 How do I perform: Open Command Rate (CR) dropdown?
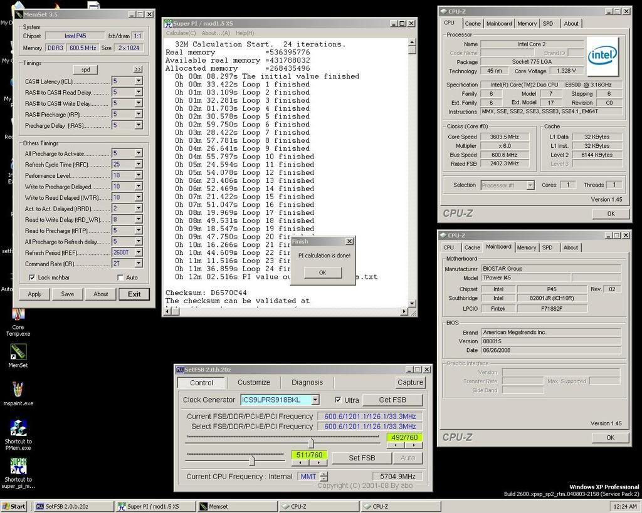pyautogui.click(x=139, y=264)
